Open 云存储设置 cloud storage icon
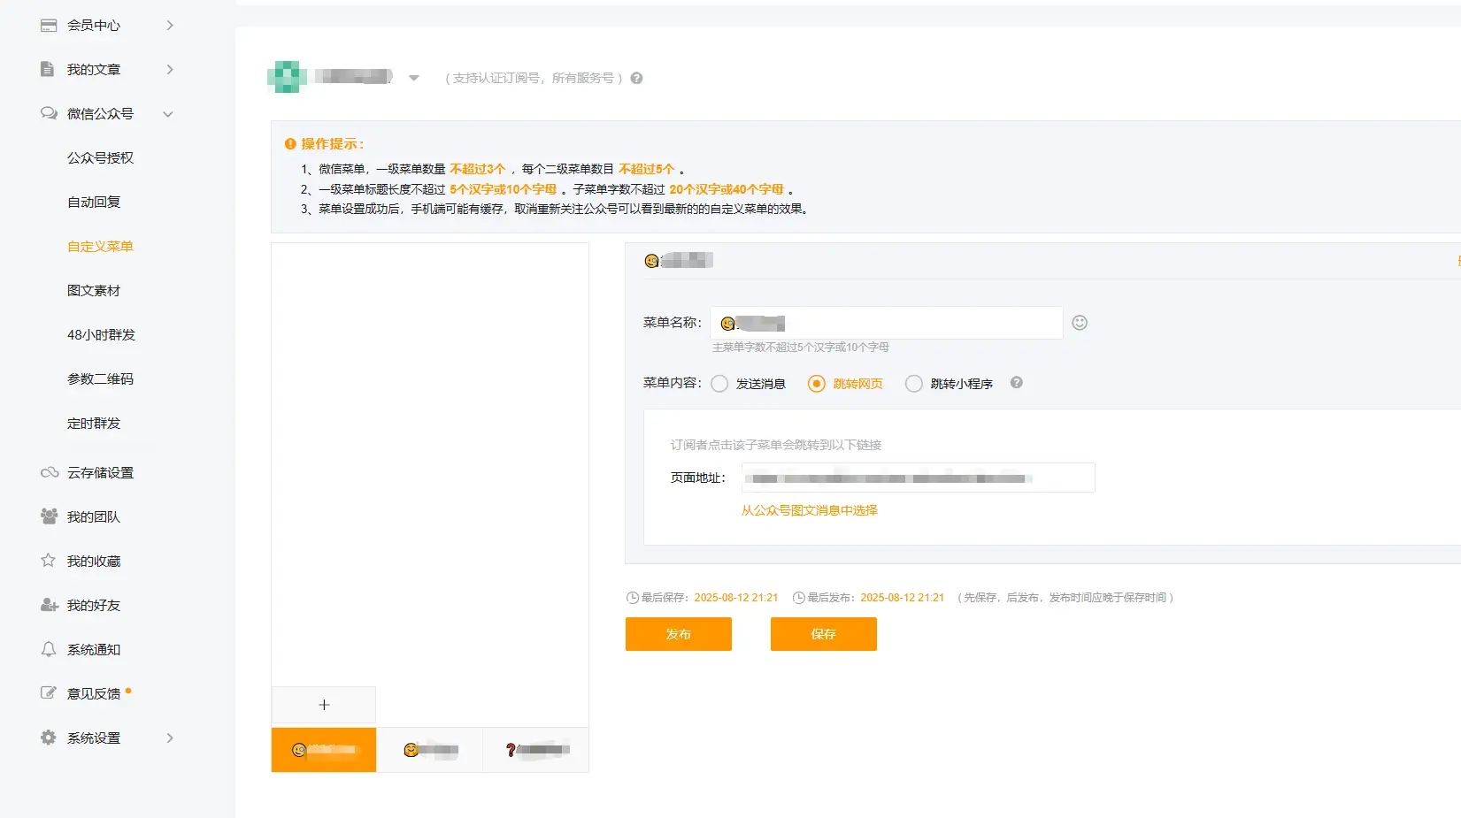Viewport: 1461px width, 818px height. coord(48,472)
